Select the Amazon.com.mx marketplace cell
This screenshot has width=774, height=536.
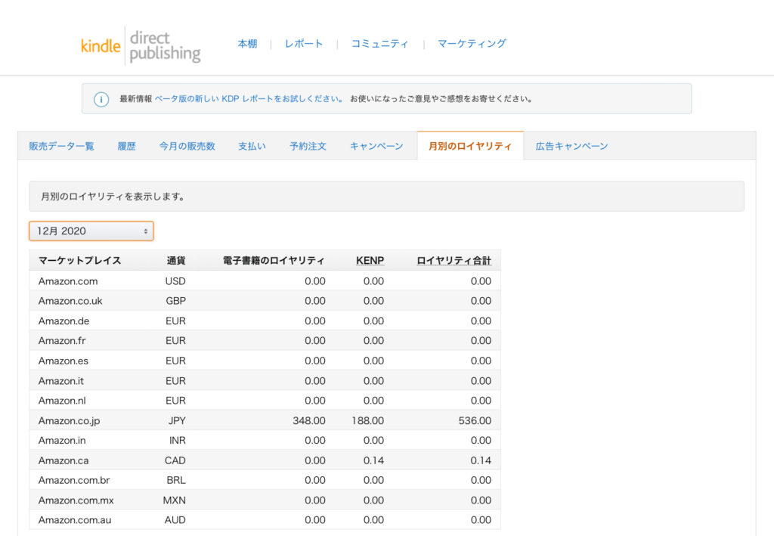[76, 500]
